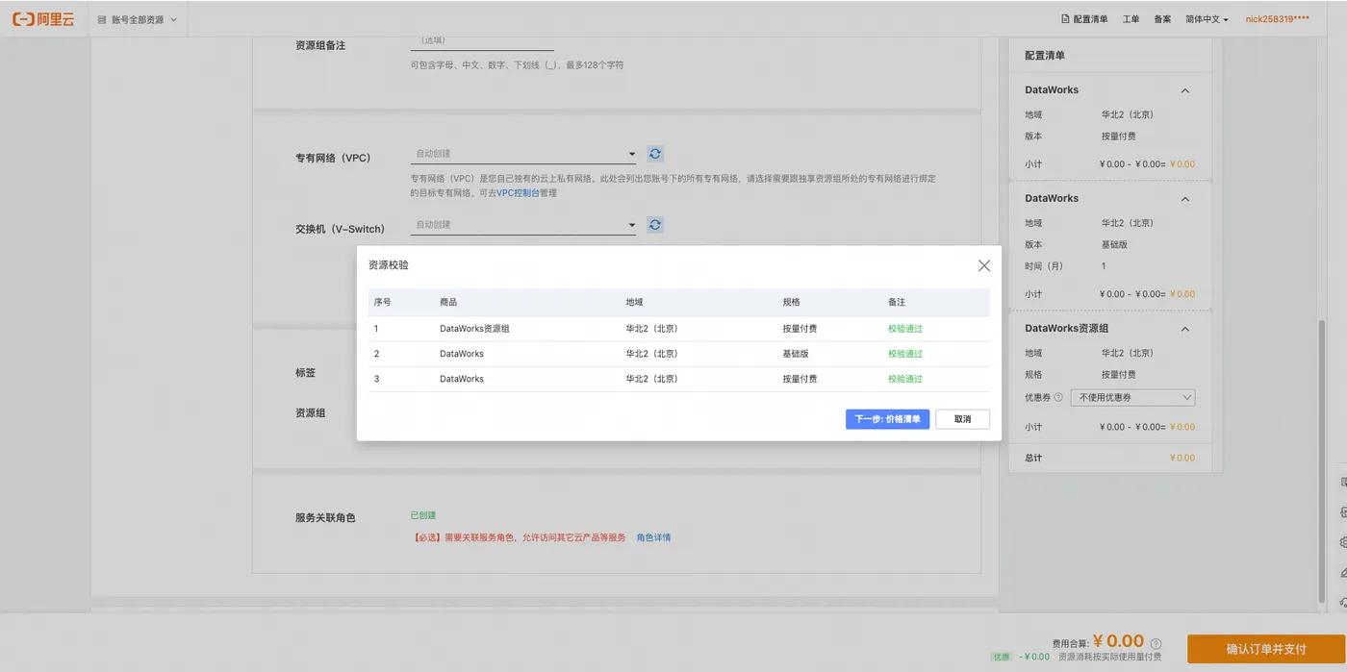The width and height of the screenshot is (1347, 672).
Task: Click 校验通过 status in row 1
Action: [x=905, y=329]
